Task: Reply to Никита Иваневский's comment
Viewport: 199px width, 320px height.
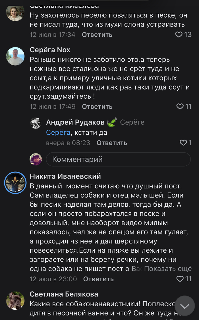Action: (x=98, y=279)
